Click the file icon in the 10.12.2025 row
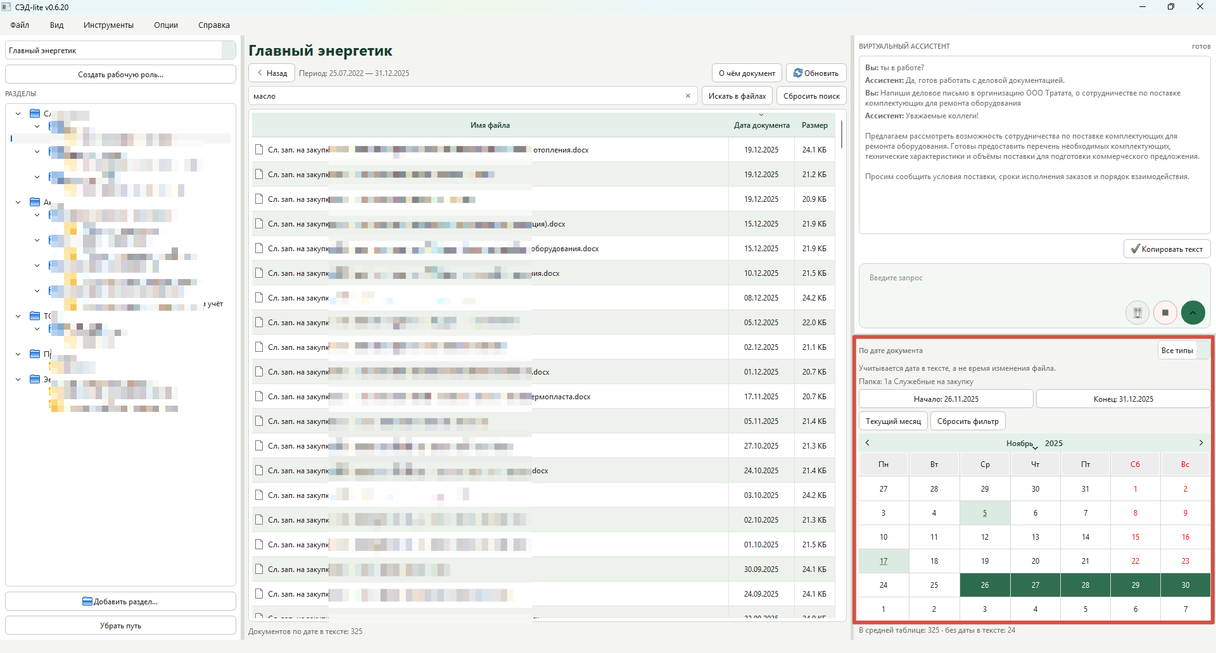 (x=258, y=273)
